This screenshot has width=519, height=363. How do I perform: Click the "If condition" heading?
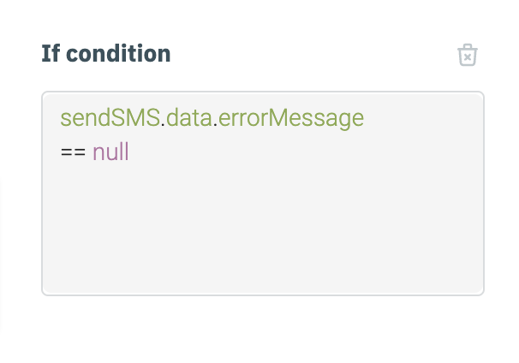click(106, 54)
